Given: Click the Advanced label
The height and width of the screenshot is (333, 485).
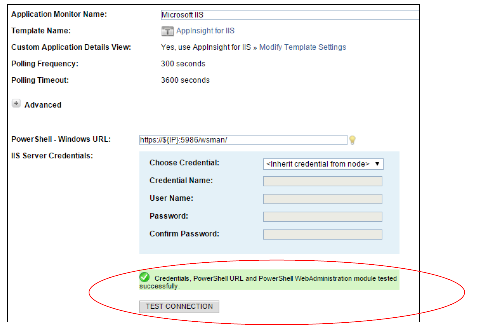Looking at the screenshot, I should (x=43, y=105).
